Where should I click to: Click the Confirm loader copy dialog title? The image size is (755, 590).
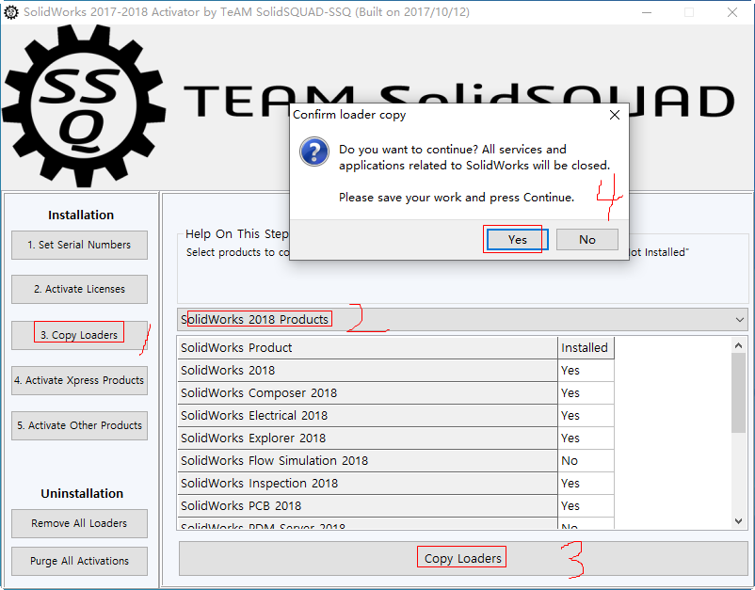(x=349, y=115)
